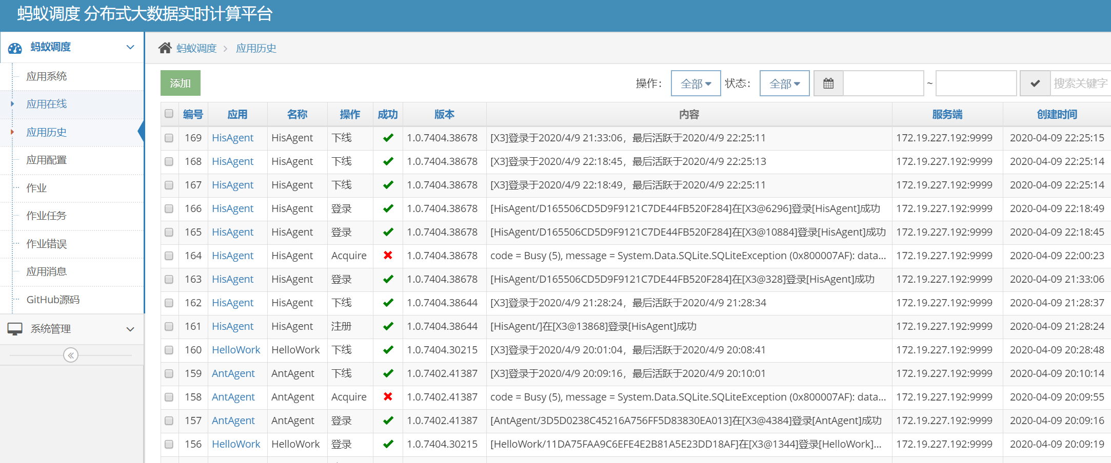Screen dimensions: 1111x463
Task: Click the monitor icon beside 系统管理
Action: coord(15,329)
